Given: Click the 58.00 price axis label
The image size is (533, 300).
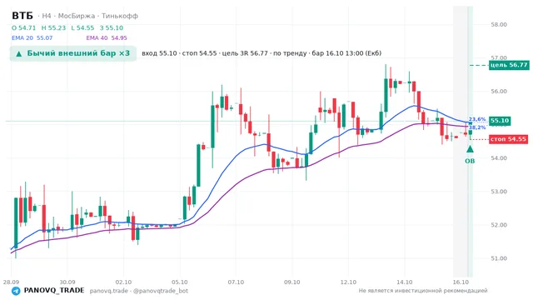Looking at the screenshot, I should click(x=499, y=24).
